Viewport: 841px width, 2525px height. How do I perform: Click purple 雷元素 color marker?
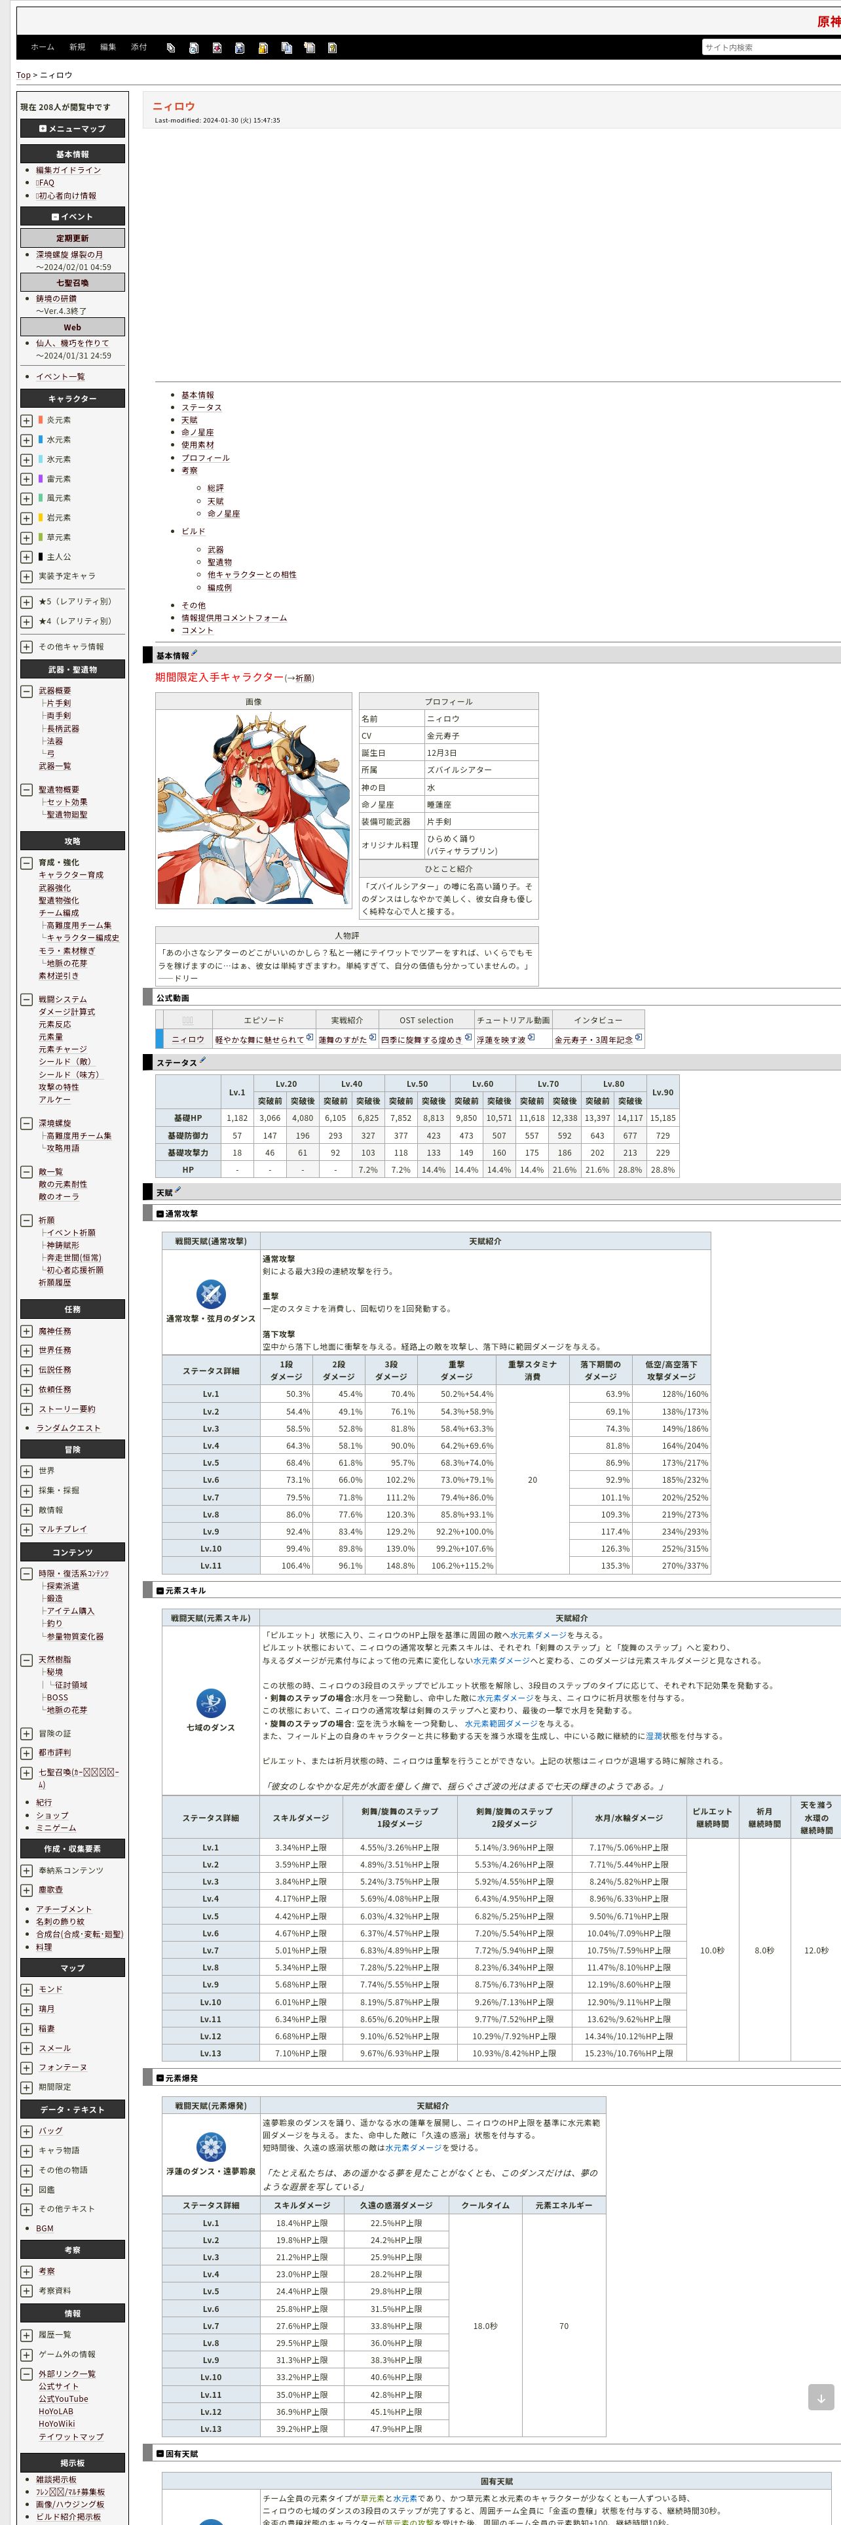(40, 479)
